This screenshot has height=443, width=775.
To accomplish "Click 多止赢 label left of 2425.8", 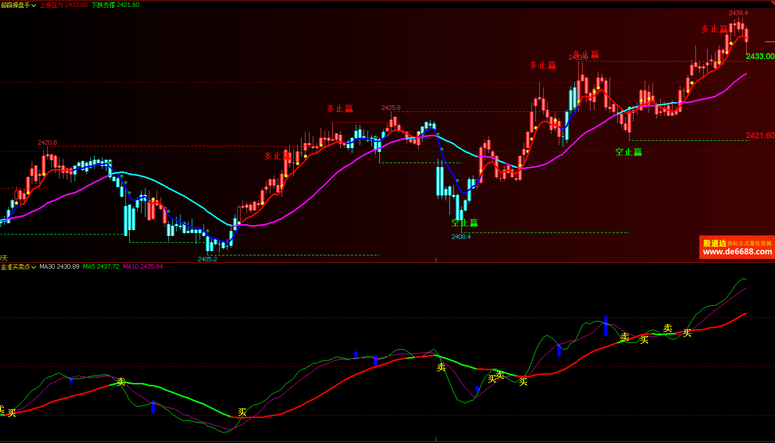I will (340, 108).
